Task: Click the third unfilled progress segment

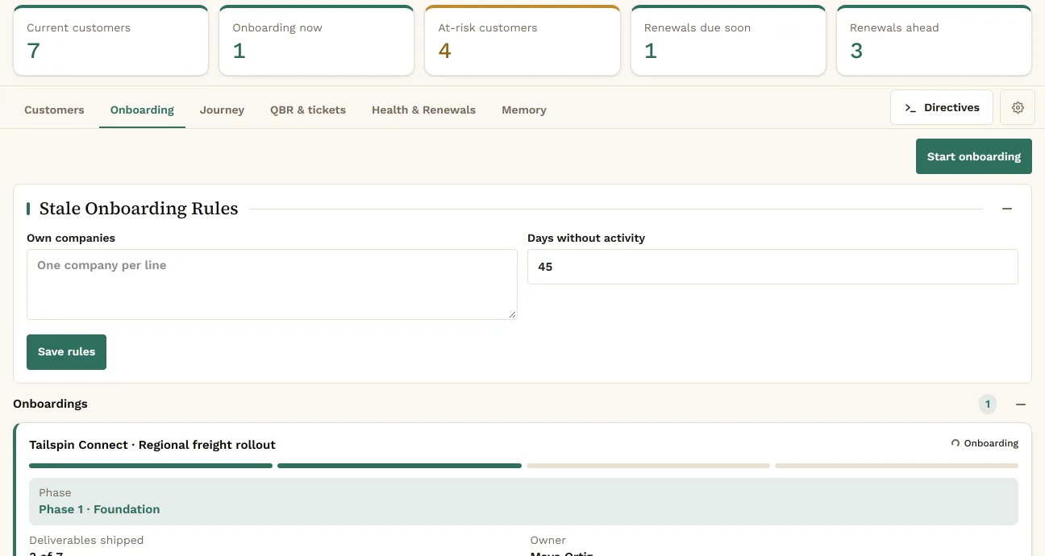Action: (x=648, y=466)
